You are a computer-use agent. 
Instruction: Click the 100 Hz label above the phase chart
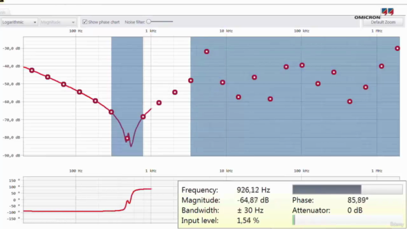coord(76,171)
